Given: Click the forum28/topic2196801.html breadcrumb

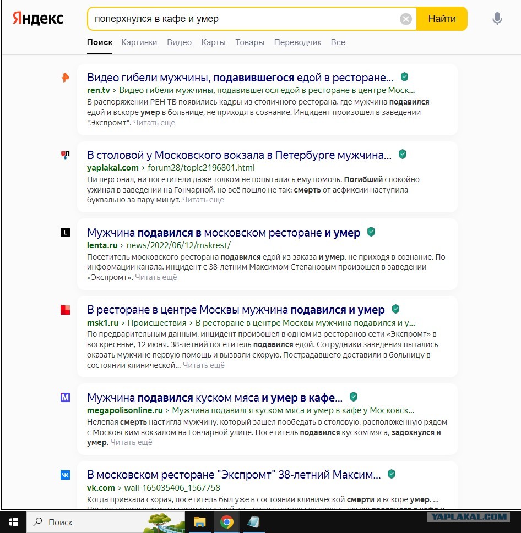Looking at the screenshot, I should coord(201,168).
